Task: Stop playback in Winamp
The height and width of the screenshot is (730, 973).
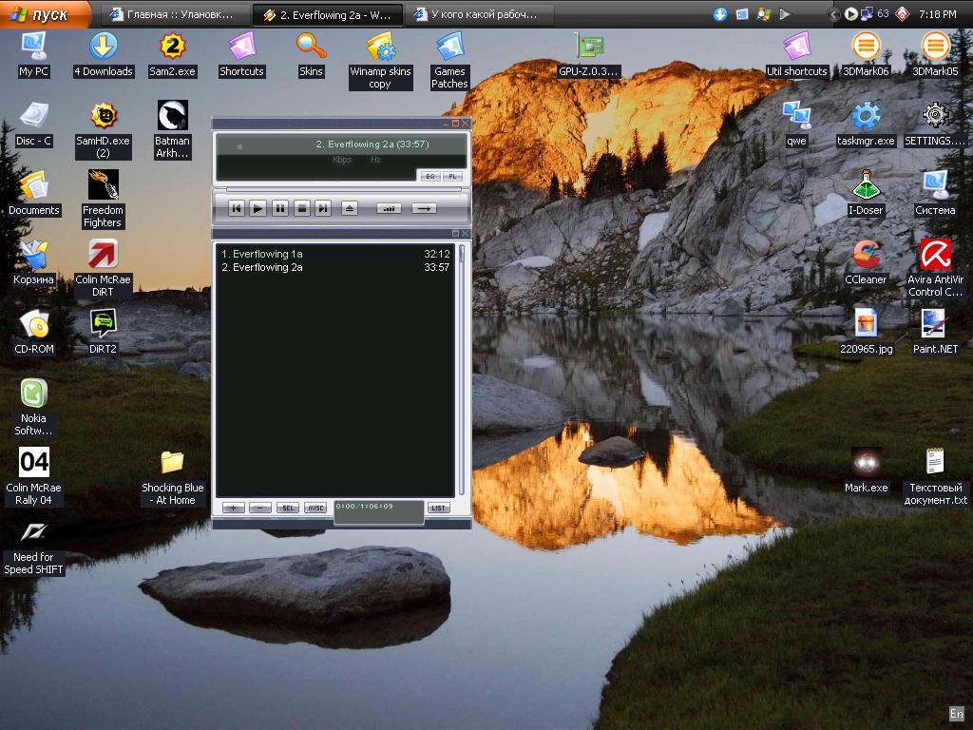Action: point(301,208)
